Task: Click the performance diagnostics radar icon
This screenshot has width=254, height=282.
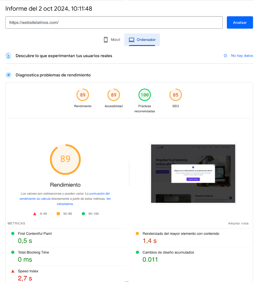Action: (x=9, y=75)
